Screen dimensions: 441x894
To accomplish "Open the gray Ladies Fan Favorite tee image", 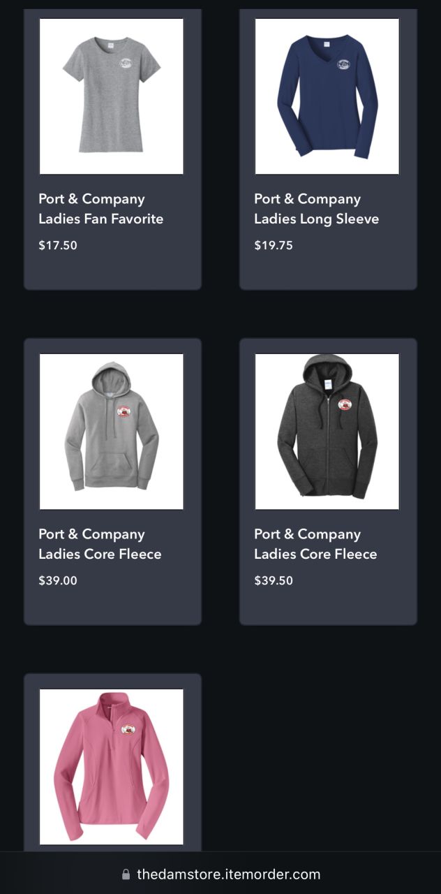I will [x=112, y=96].
